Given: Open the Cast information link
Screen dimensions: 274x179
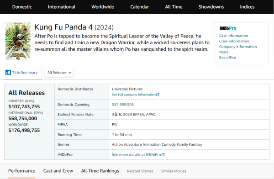Looking at the screenshot, I should [x=233, y=36].
